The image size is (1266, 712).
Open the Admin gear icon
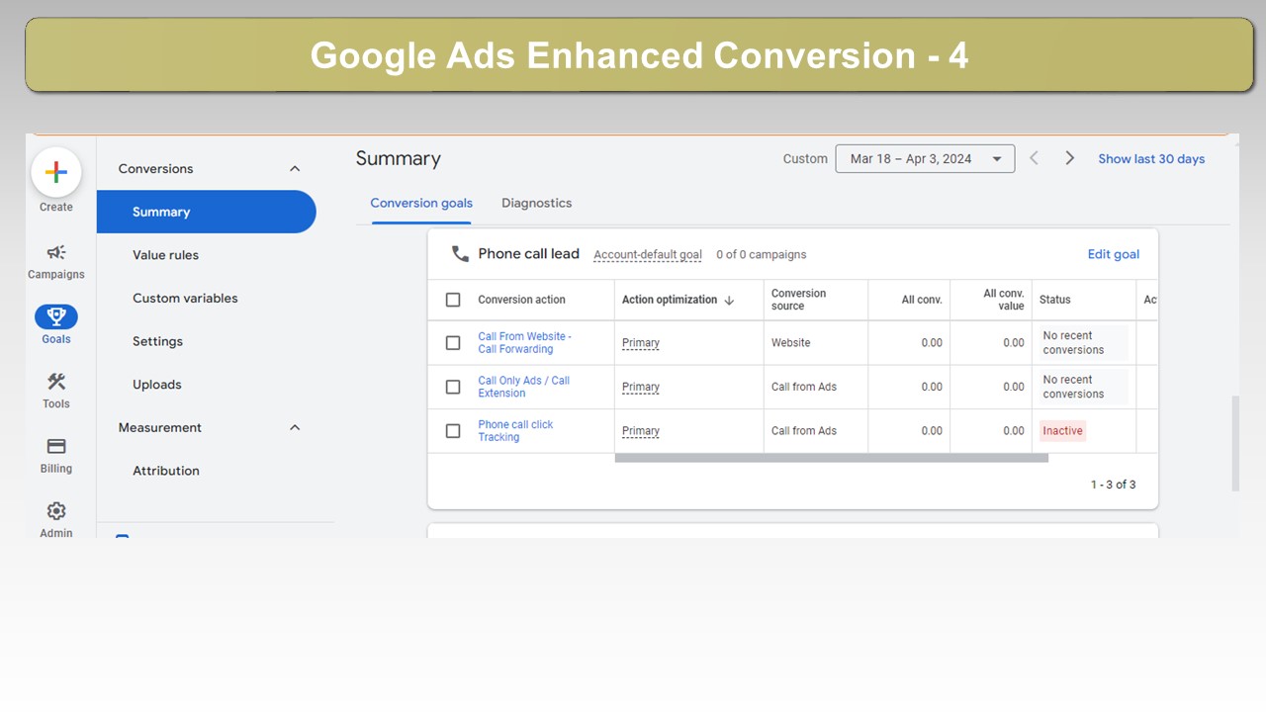56,511
